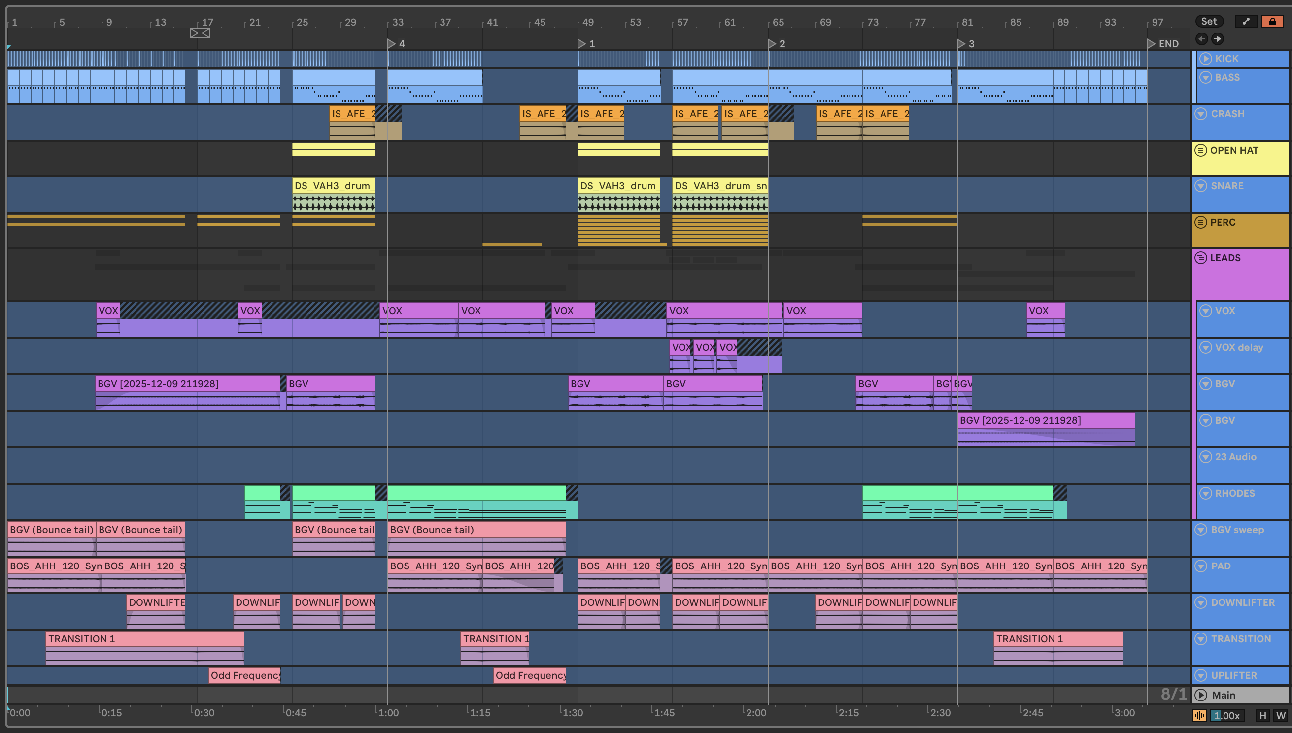This screenshot has width=1292, height=733.
Task: Collapse the PERC group icon
Action: [1201, 222]
